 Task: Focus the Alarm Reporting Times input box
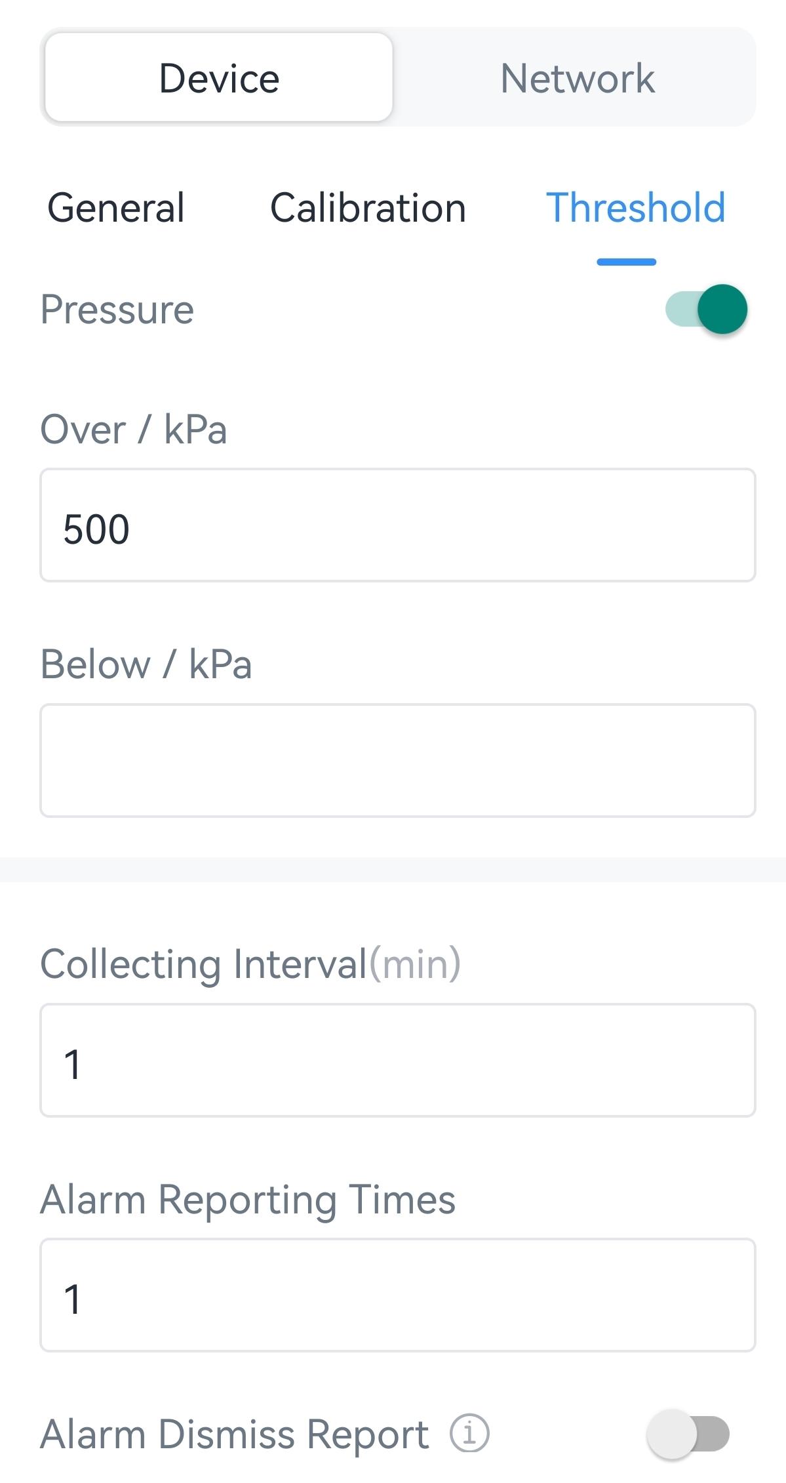tap(397, 1295)
